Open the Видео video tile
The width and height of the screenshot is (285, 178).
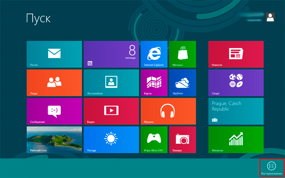111,111
